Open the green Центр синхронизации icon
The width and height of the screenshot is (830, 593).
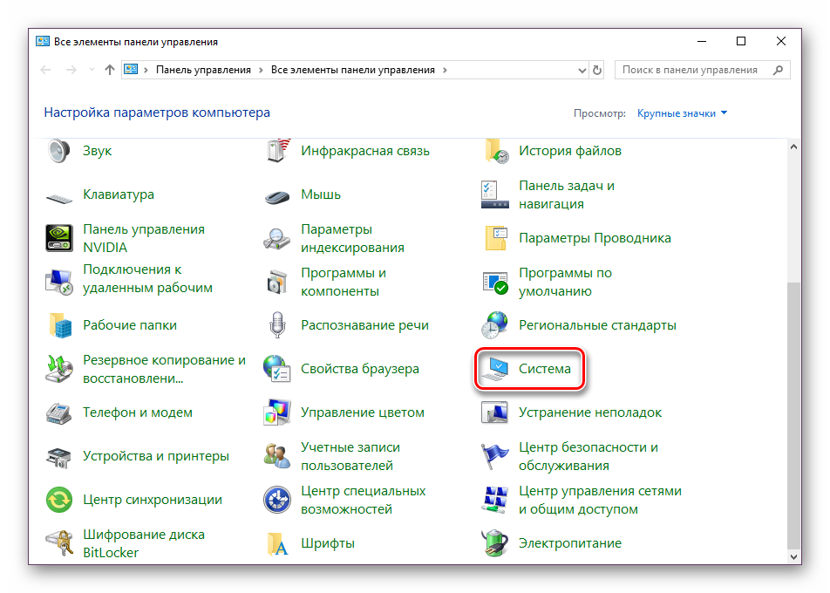[x=58, y=500]
